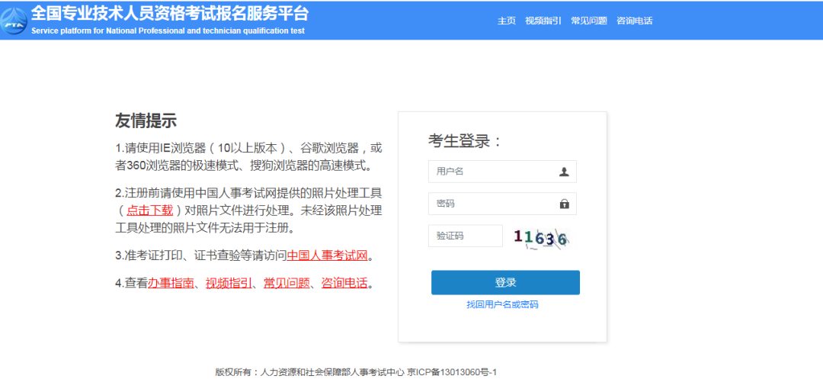823x392 pixels.
Task: Open the 视频指引 header menu item
Action: pos(543,21)
